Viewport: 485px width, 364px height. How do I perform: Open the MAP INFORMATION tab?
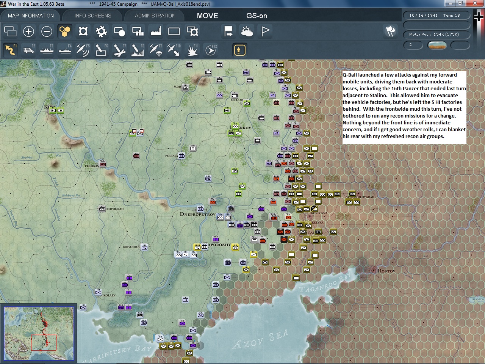[x=31, y=16]
